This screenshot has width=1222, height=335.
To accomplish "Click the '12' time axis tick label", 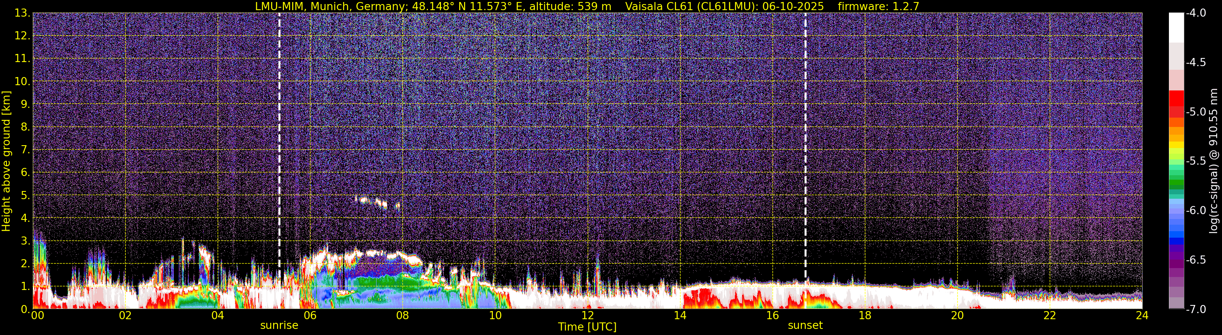I will [x=587, y=316].
